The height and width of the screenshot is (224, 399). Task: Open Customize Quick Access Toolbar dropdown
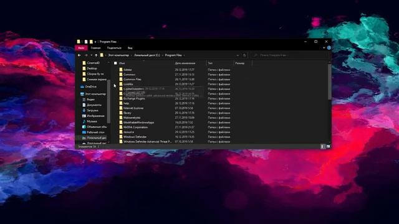coord(95,42)
